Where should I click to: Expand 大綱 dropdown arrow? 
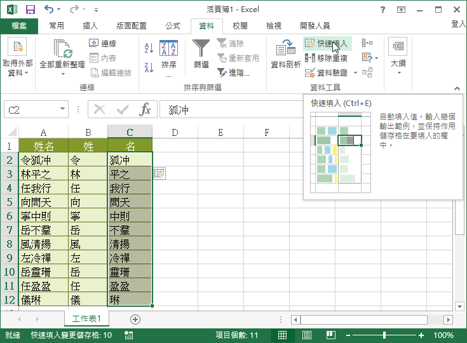pyautogui.click(x=399, y=73)
